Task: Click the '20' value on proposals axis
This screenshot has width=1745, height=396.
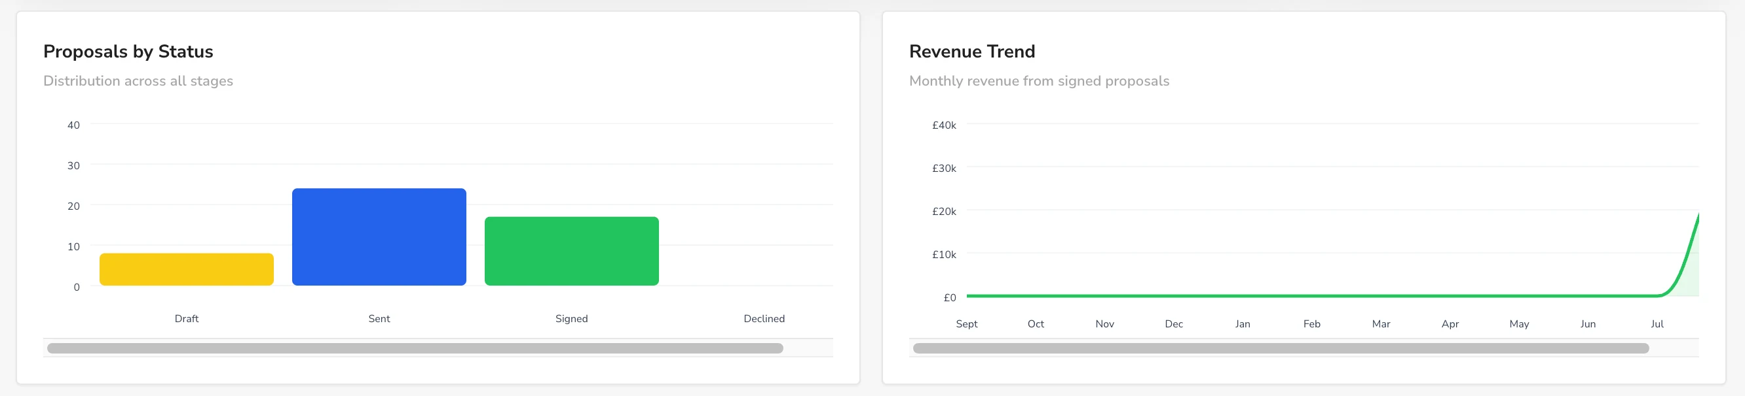Action: [73, 206]
